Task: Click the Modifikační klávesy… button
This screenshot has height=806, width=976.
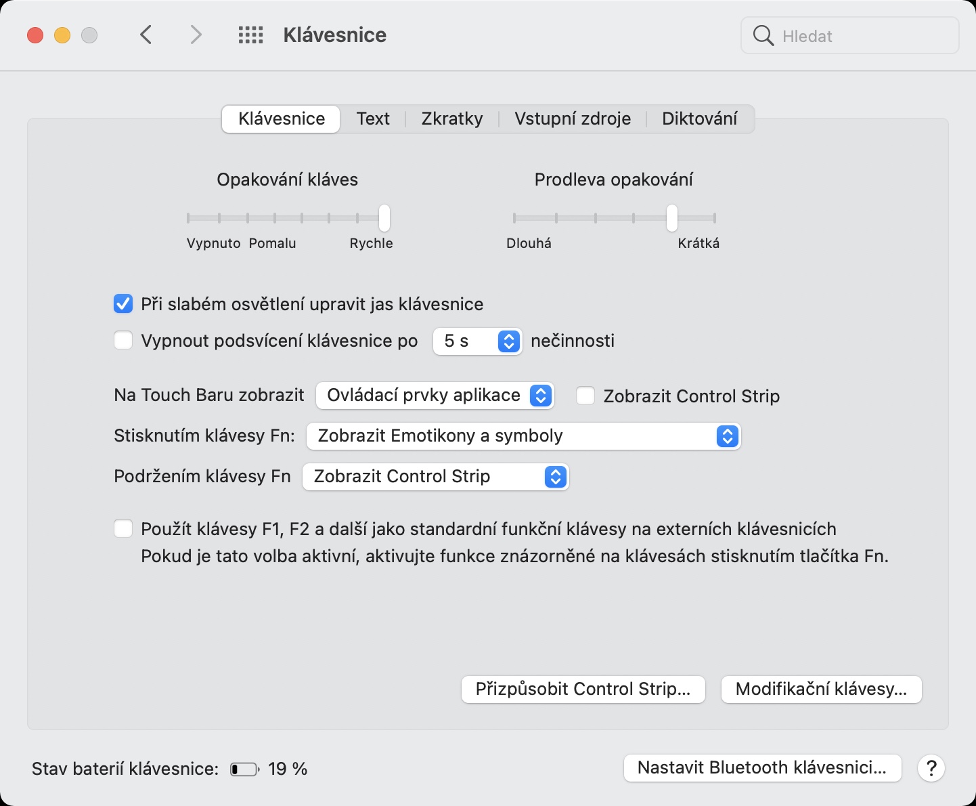Action: (821, 690)
